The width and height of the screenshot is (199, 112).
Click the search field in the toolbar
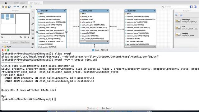pyautogui.click(x=175, y=7)
